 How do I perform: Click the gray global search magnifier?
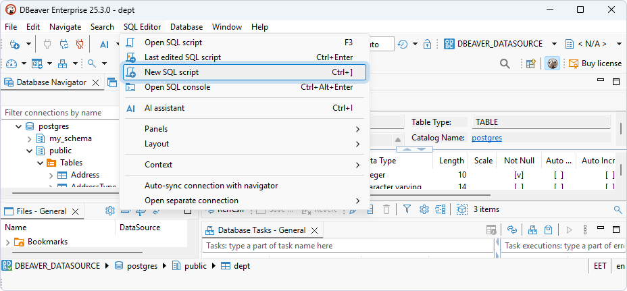point(505,63)
